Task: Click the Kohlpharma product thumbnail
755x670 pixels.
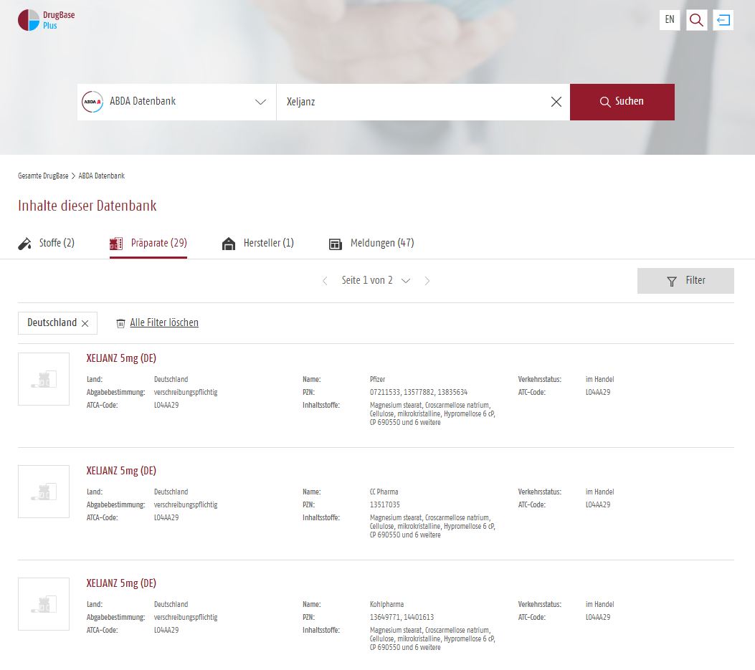Action: (44, 605)
